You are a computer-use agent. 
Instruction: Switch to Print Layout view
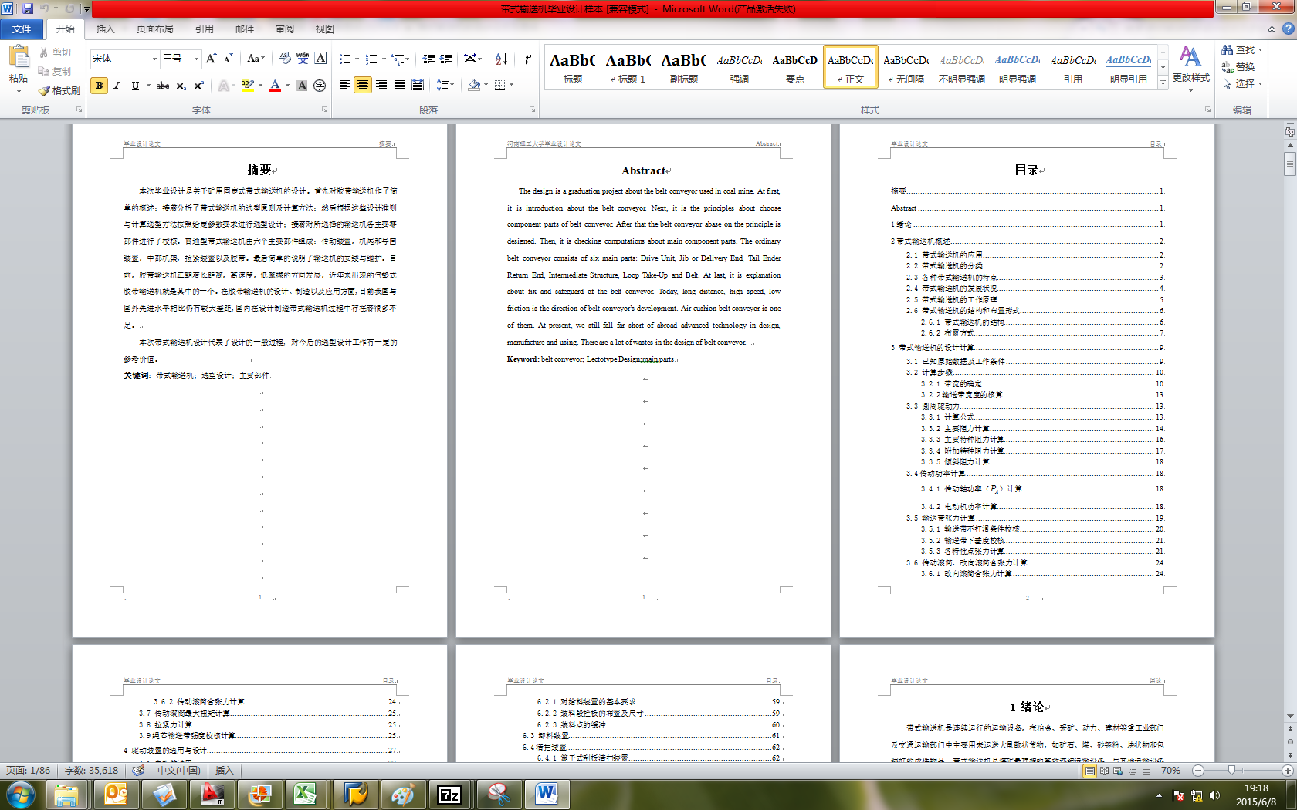[1089, 771]
